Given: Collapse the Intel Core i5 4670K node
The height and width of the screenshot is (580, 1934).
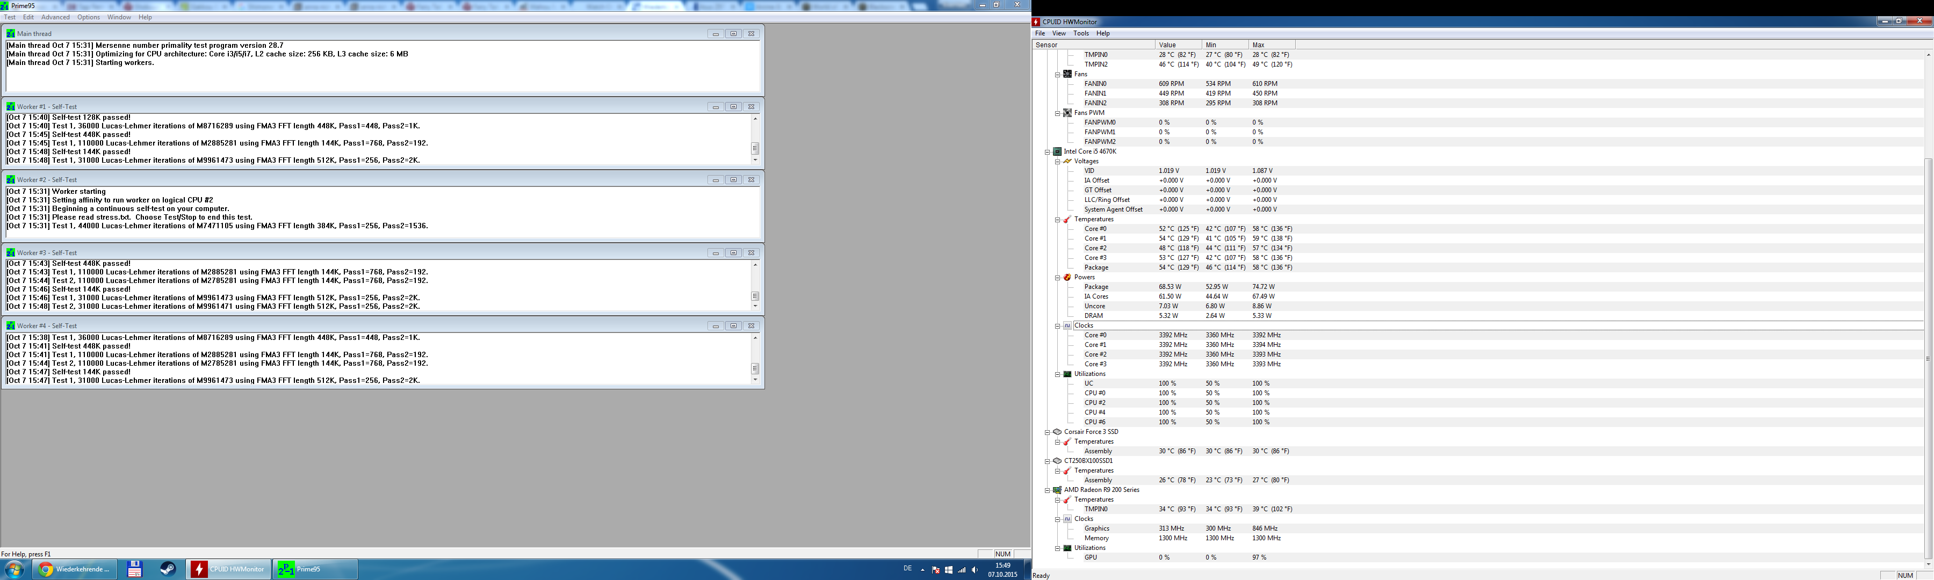Looking at the screenshot, I should [1048, 151].
